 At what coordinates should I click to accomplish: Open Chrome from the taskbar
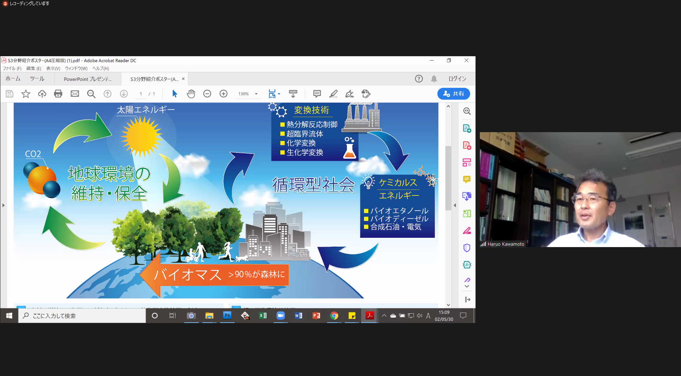tap(334, 316)
